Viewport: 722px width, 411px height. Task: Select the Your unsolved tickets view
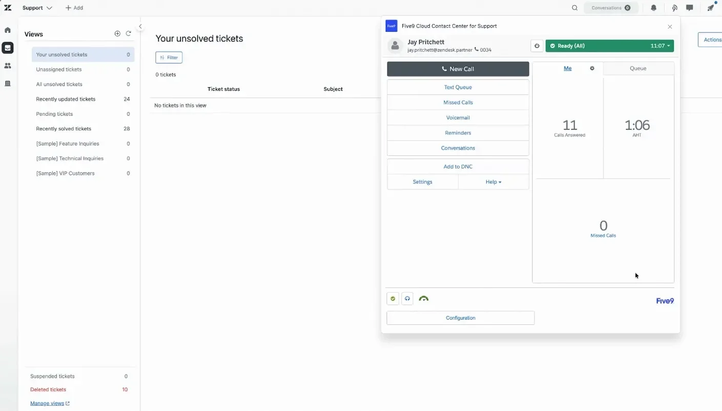point(83,54)
